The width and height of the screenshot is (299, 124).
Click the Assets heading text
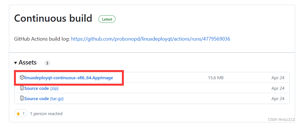tap(27, 62)
